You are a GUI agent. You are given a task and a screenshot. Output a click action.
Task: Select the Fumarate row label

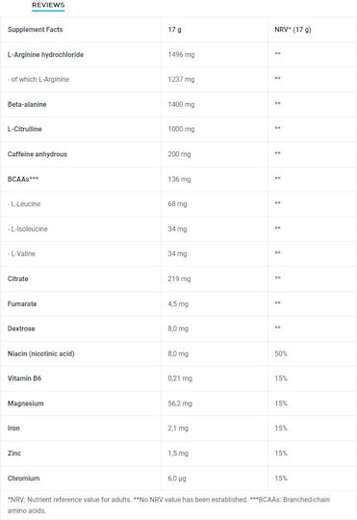click(22, 303)
